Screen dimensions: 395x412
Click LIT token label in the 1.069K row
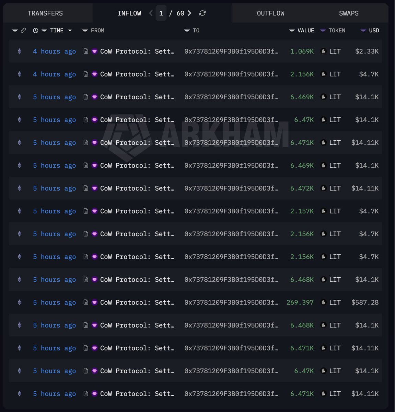pos(335,51)
